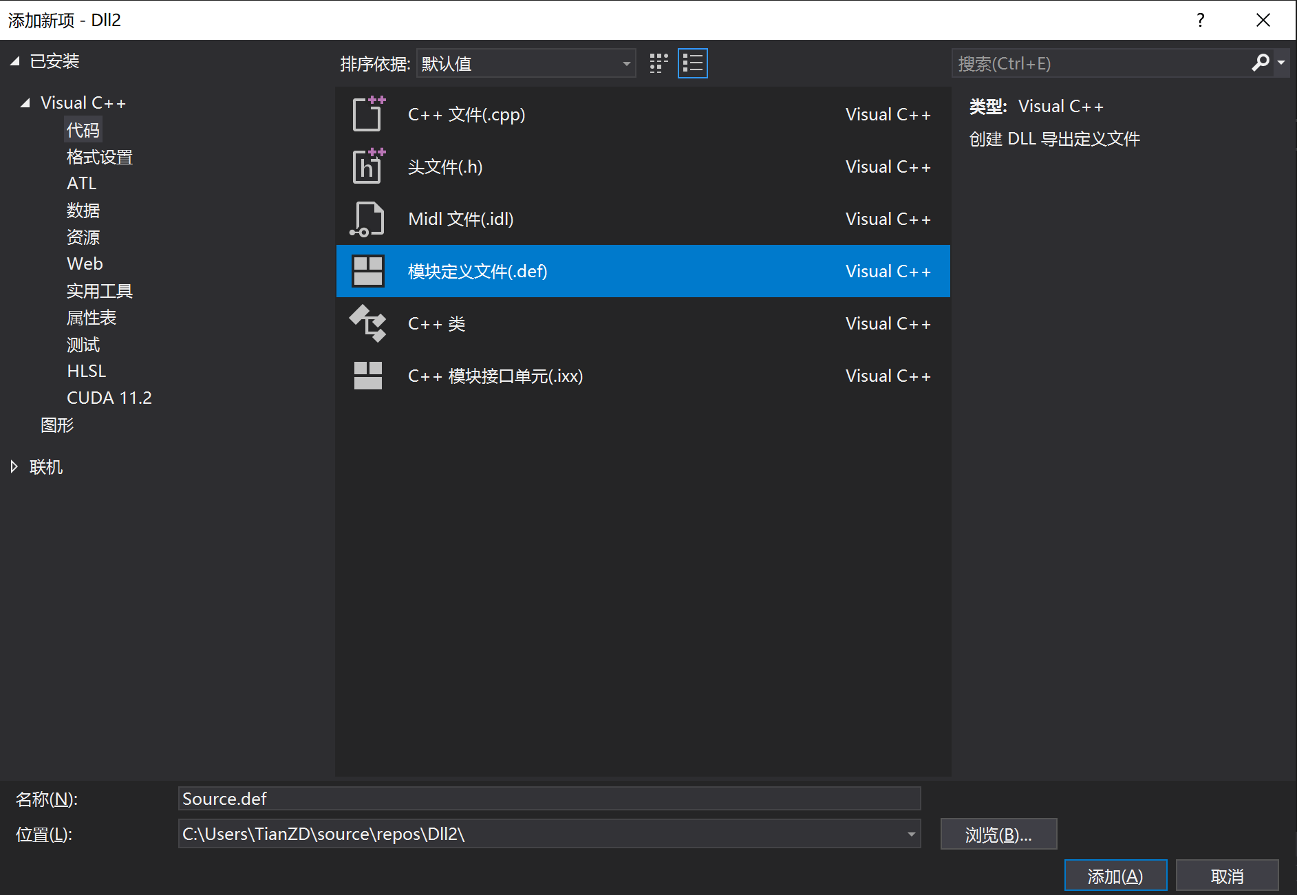This screenshot has height=895, width=1297.
Task: Click the module definition (.def) file icon
Action: [368, 271]
